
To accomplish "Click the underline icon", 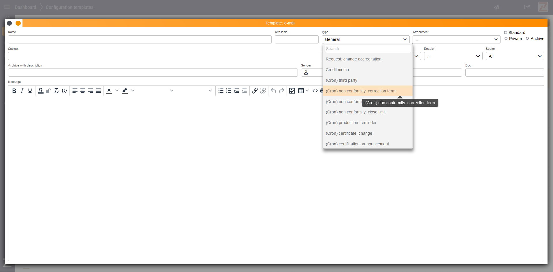I will point(30,91).
